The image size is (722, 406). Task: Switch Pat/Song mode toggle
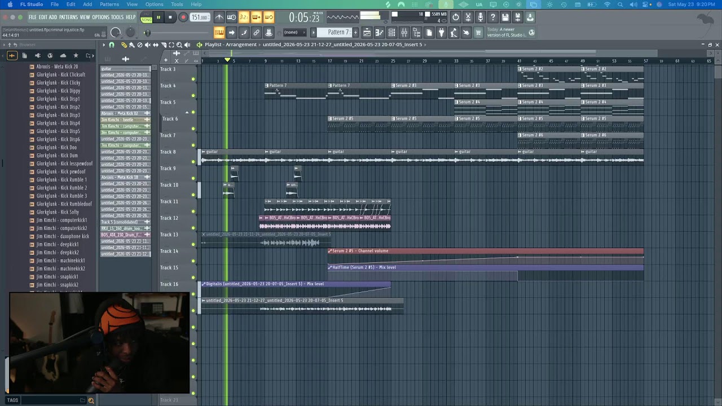pos(146,18)
